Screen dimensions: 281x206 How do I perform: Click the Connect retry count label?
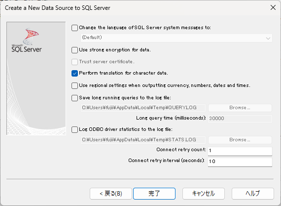coord(181,150)
